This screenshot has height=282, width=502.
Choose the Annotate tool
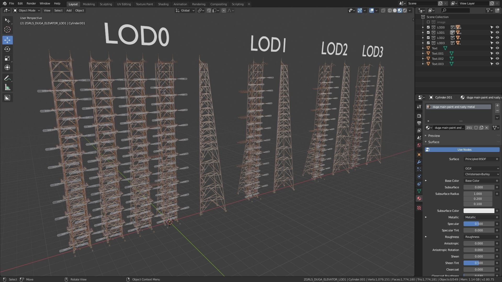pyautogui.click(x=7, y=78)
